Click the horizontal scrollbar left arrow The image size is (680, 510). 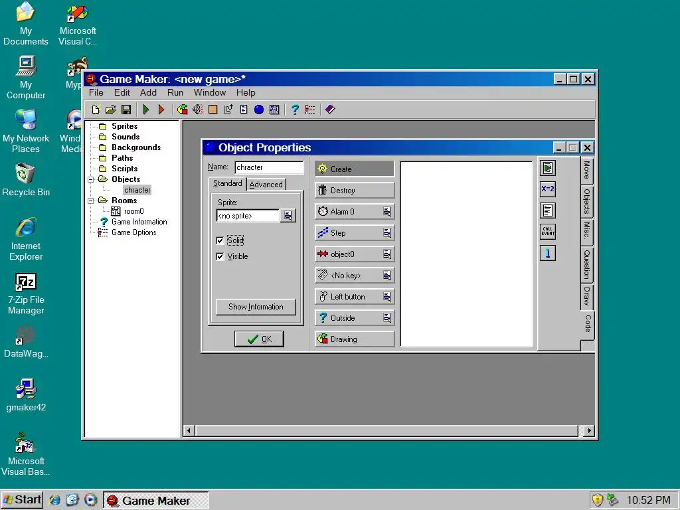(189, 430)
